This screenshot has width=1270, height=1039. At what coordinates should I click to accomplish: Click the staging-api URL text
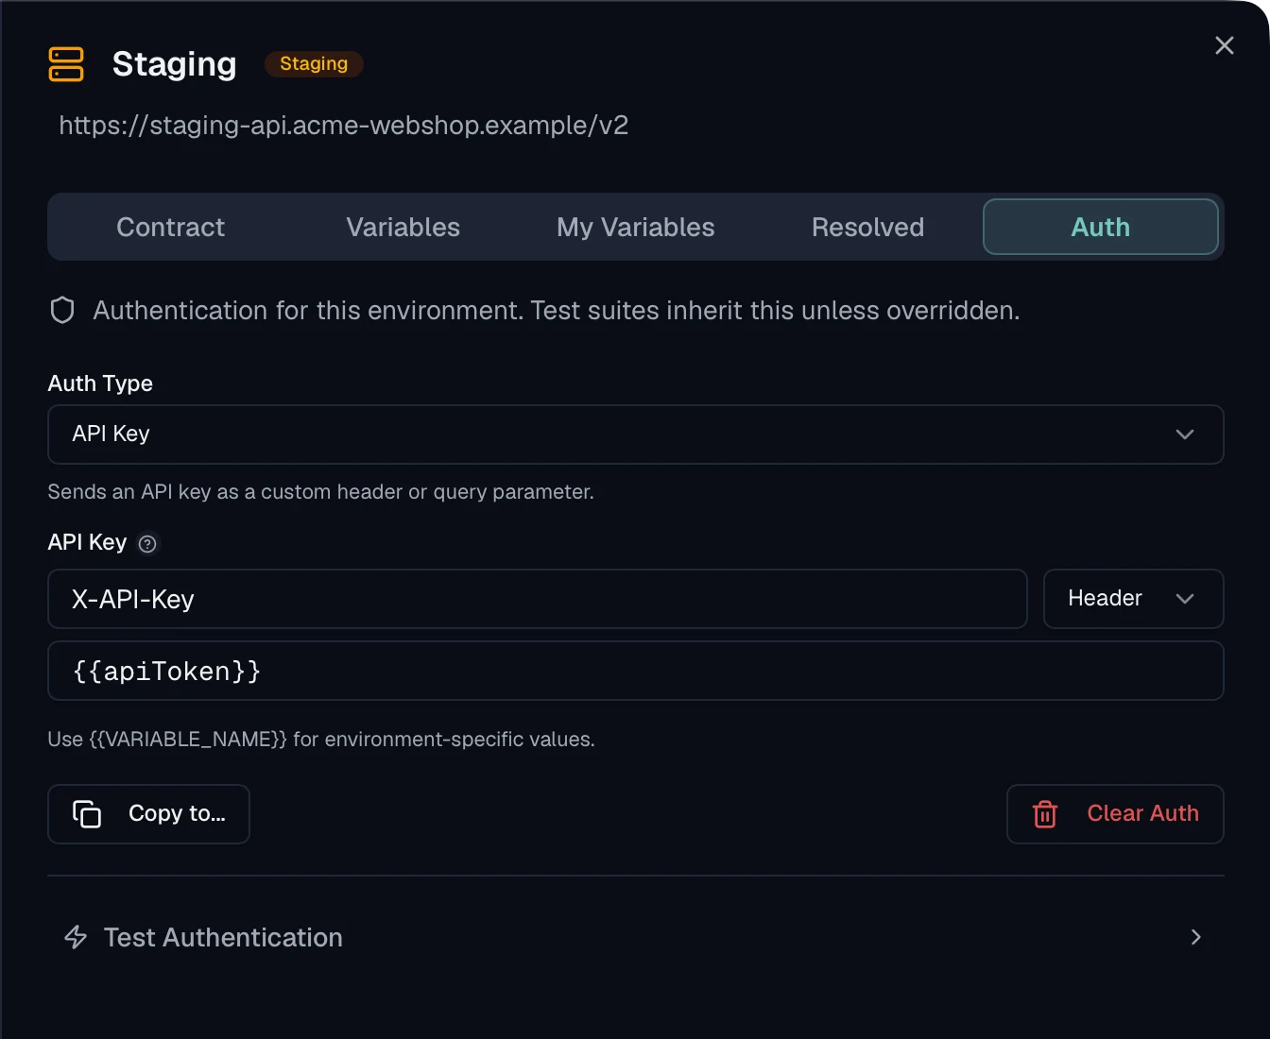pos(344,125)
